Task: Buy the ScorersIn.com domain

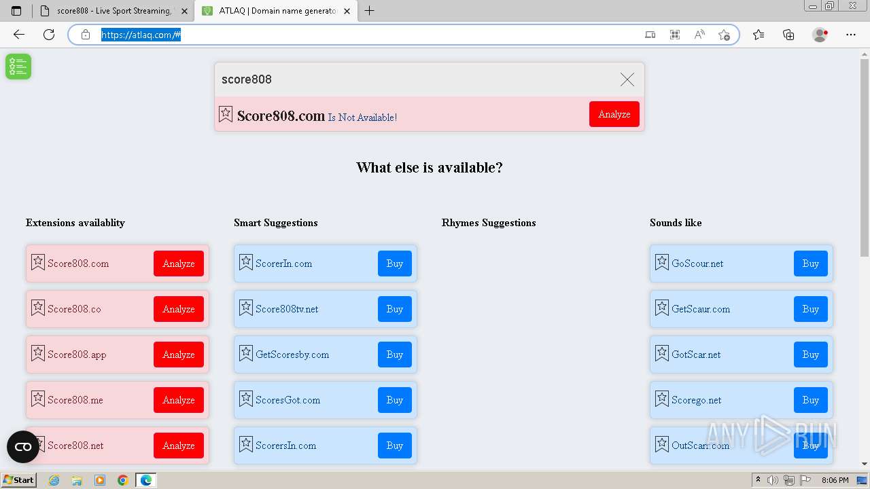Action: click(395, 446)
